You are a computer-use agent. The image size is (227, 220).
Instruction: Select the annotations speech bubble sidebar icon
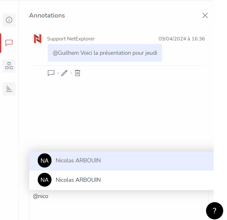click(9, 43)
